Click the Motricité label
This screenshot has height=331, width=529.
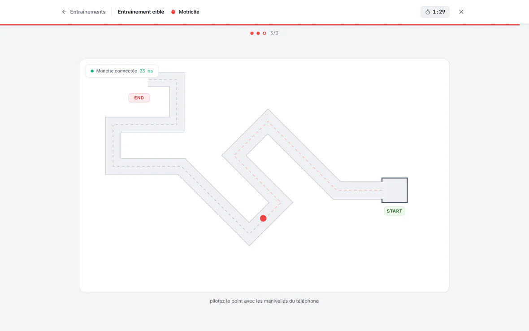point(189,12)
